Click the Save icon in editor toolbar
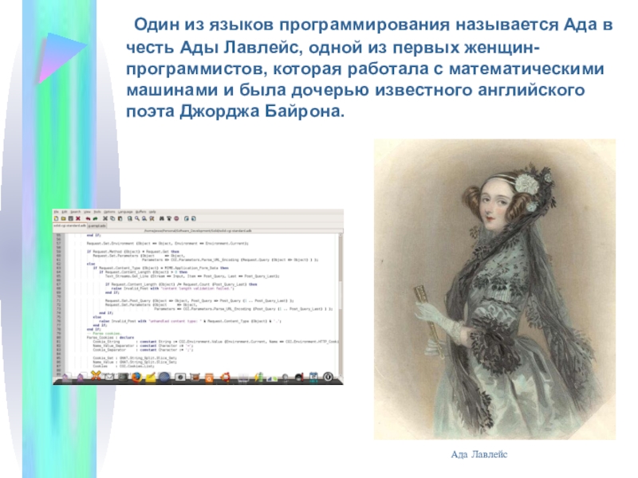 [x=70, y=218]
